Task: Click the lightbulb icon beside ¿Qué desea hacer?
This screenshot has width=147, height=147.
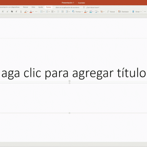Action: click(84, 8)
